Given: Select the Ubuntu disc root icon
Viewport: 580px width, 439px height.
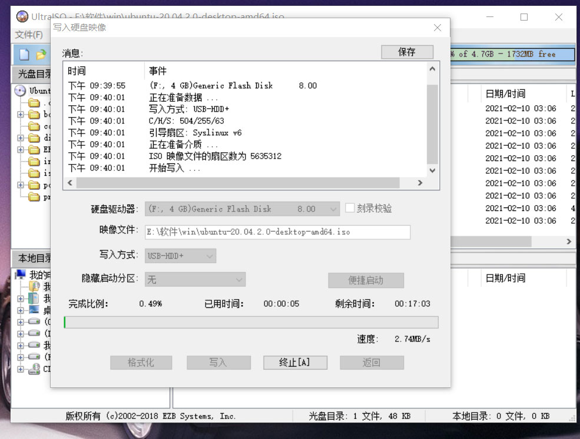Looking at the screenshot, I should 20,91.
